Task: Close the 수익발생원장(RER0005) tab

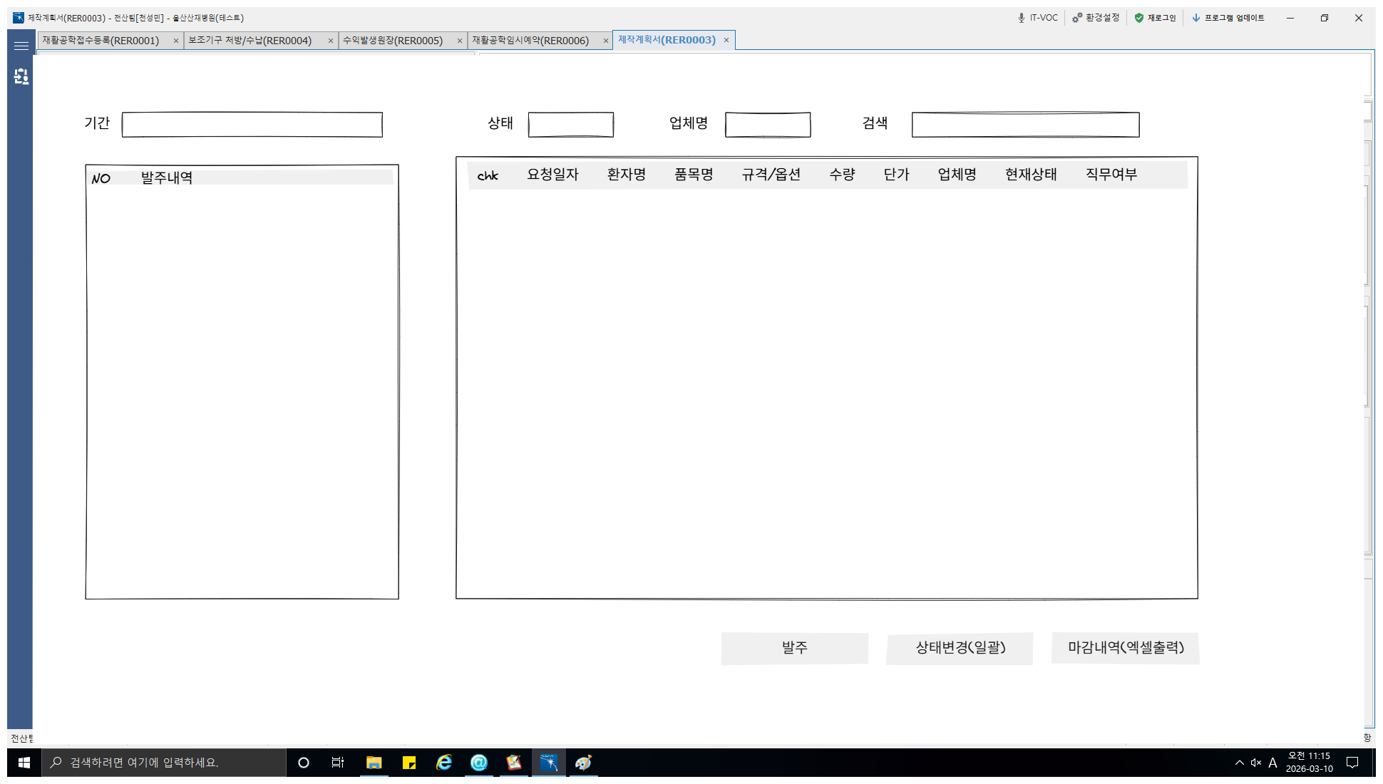Action: click(460, 41)
